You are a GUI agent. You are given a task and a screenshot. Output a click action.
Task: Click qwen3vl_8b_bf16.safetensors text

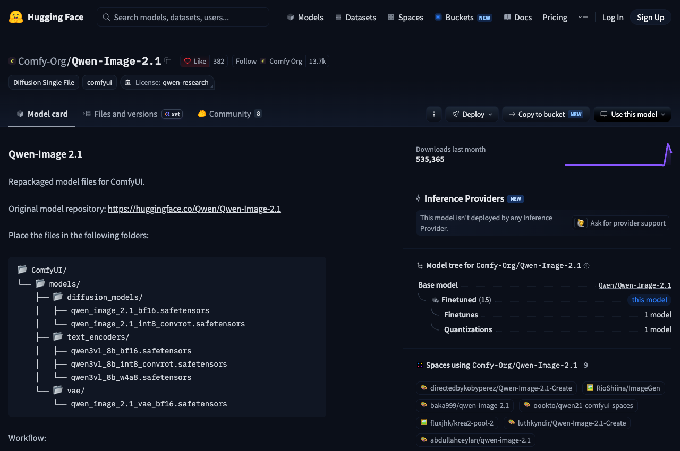[131, 351]
